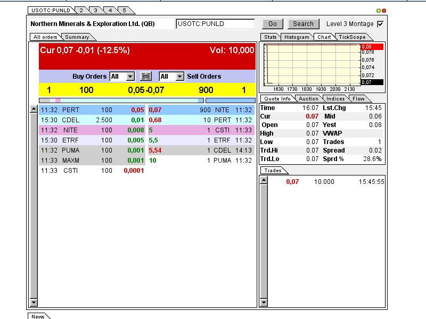Open the News tab at the bottom
Image resolution: width=426 pixels, height=319 pixels.
(38, 316)
